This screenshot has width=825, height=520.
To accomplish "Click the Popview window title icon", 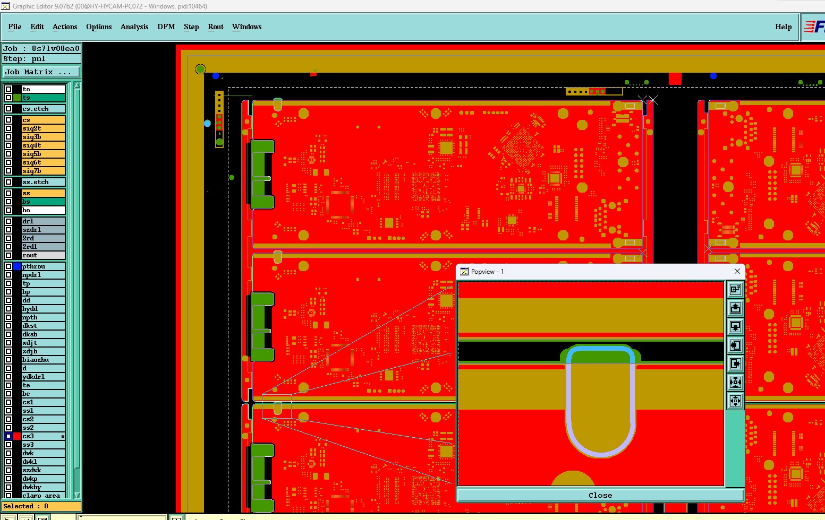I will (x=464, y=272).
